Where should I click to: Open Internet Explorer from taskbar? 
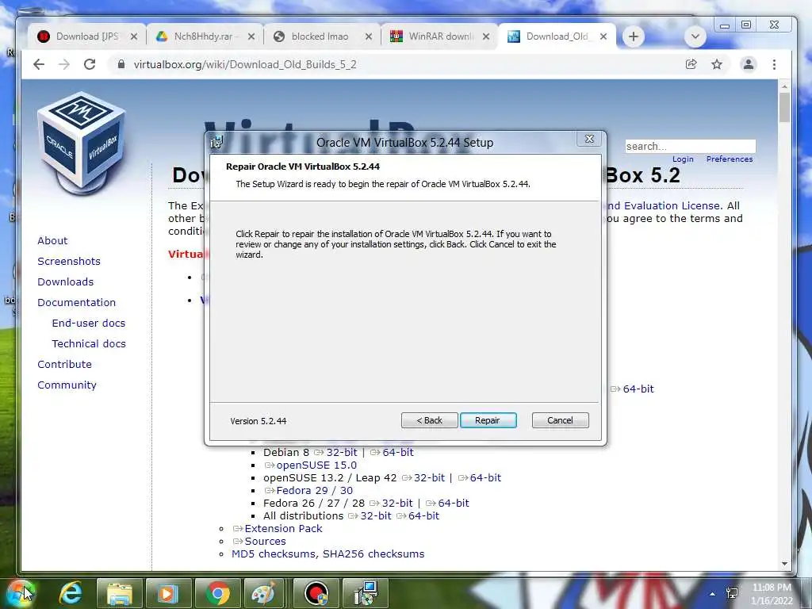[71, 593]
